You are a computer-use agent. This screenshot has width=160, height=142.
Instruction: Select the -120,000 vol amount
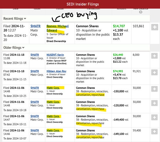121,106
